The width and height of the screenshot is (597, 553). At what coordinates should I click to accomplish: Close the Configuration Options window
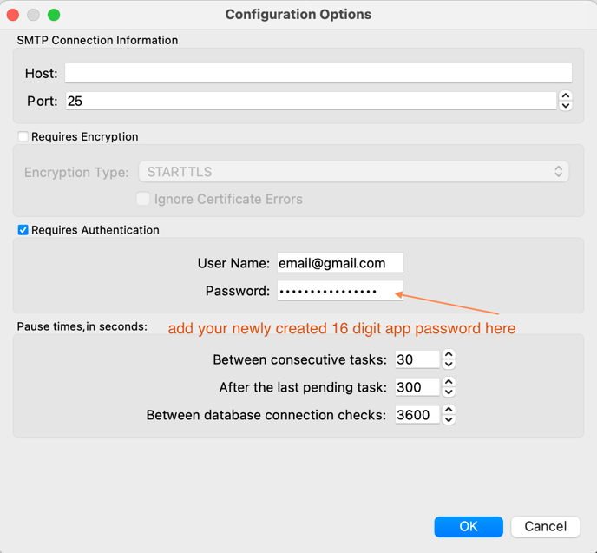click(x=13, y=15)
